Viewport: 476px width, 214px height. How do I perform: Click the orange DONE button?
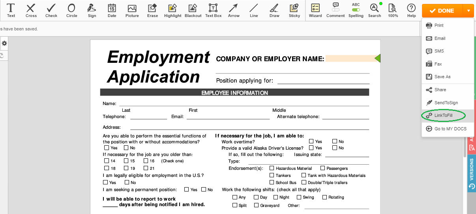tap(442, 11)
